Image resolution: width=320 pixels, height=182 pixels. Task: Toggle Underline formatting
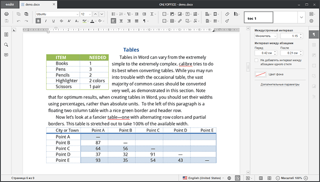53,21
